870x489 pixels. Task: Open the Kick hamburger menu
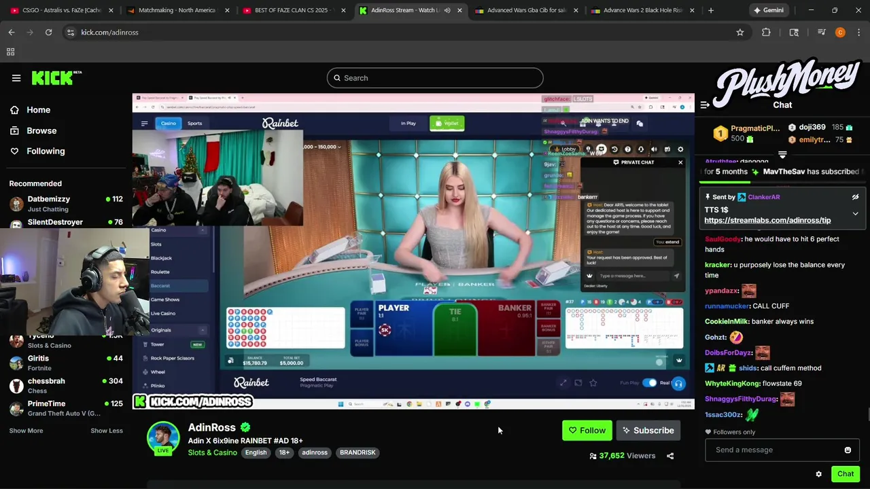click(16, 78)
